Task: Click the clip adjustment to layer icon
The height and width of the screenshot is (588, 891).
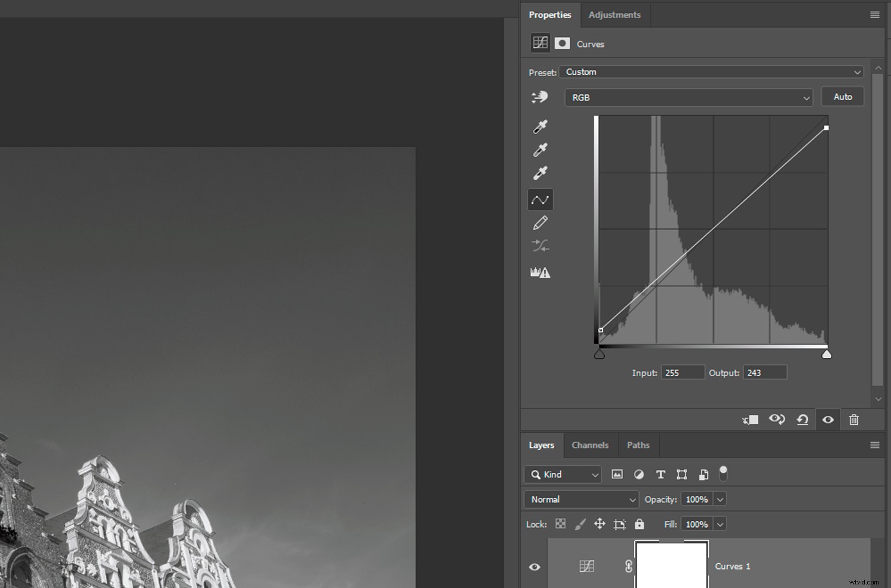Action: [x=750, y=419]
